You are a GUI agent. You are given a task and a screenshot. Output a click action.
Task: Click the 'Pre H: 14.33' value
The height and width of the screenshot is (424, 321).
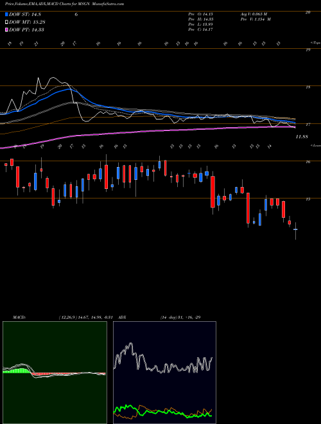point(201,19)
